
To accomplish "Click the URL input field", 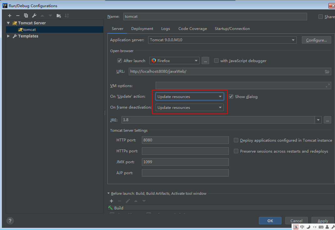I will [x=230, y=71].
